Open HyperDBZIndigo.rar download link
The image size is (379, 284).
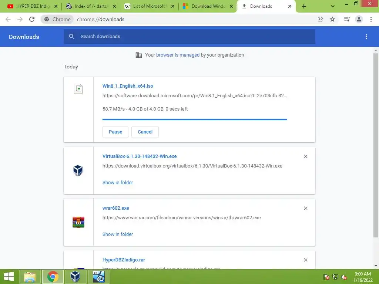[x=124, y=260]
